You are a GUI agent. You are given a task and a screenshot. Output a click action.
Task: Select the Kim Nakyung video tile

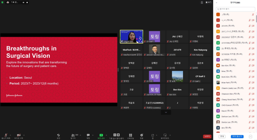point(200,50)
